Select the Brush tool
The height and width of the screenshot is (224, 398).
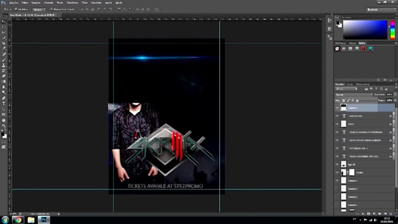tap(4, 60)
